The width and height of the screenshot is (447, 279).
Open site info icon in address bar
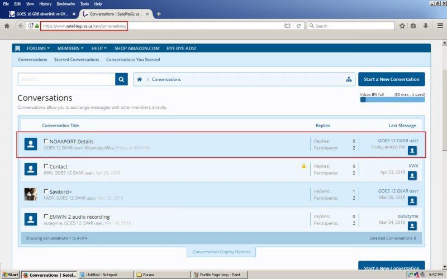pyautogui.click(x=30, y=26)
